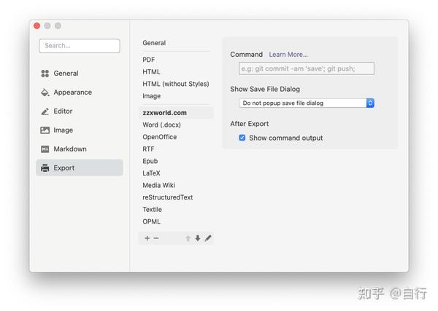Click the Editor pencil icon in sidebar
Image resolution: width=438 pixels, height=311 pixels.
(45, 111)
